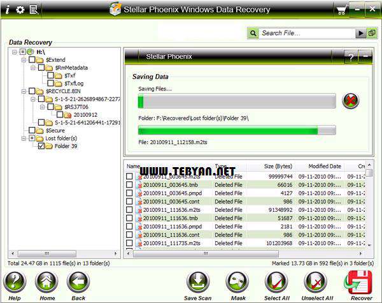Click the Folder 39 file progress bar
382x303 pixels.
click(237, 130)
